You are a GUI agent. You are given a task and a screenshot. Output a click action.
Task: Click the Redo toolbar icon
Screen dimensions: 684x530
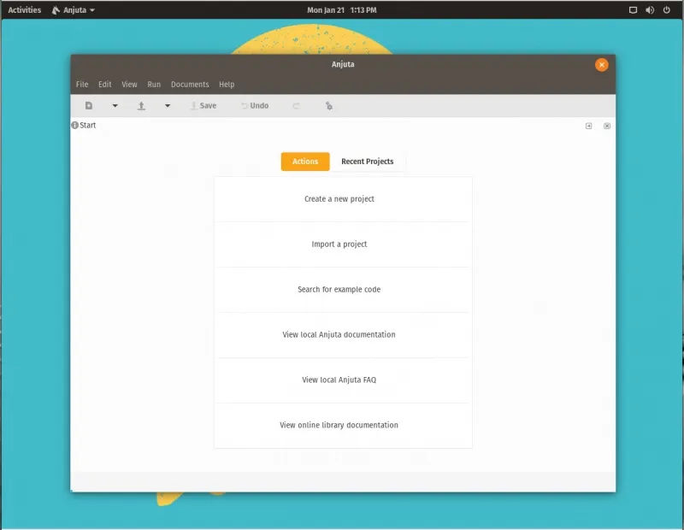tap(295, 105)
